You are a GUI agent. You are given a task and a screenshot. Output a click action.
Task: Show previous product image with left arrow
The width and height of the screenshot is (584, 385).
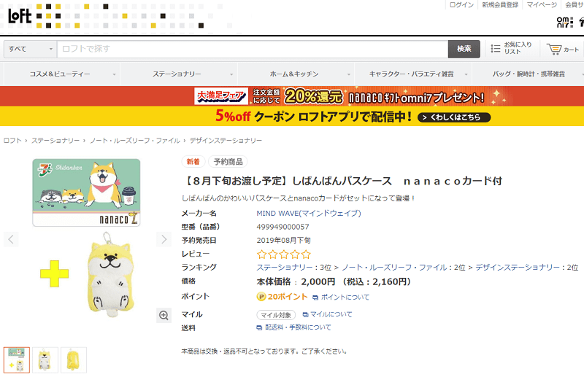[x=11, y=239]
